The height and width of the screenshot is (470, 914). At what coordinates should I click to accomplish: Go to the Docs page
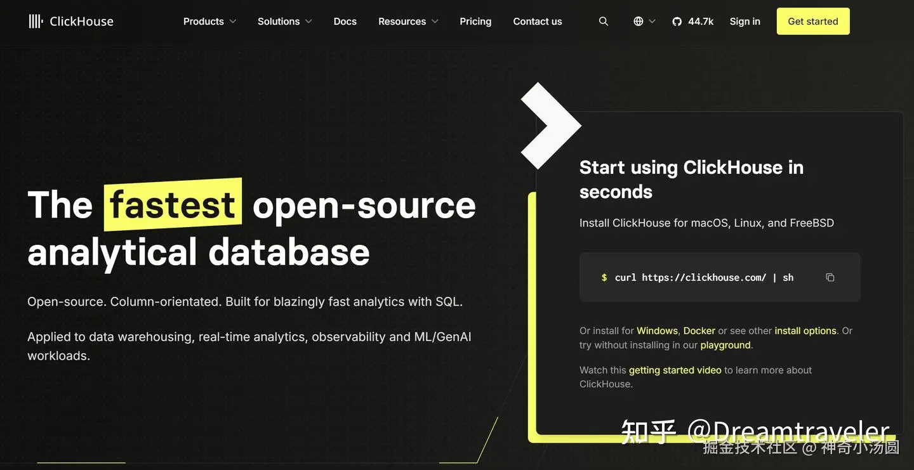coord(345,22)
